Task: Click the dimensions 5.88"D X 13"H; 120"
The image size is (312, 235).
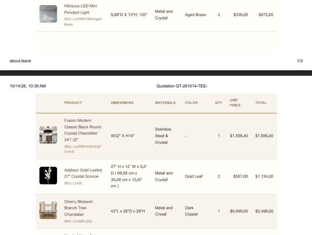Action: (x=129, y=15)
